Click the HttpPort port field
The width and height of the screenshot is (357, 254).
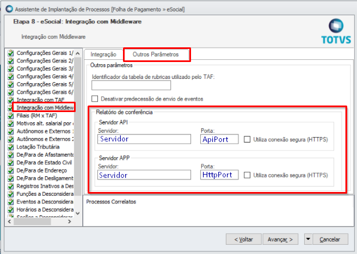(x=219, y=175)
